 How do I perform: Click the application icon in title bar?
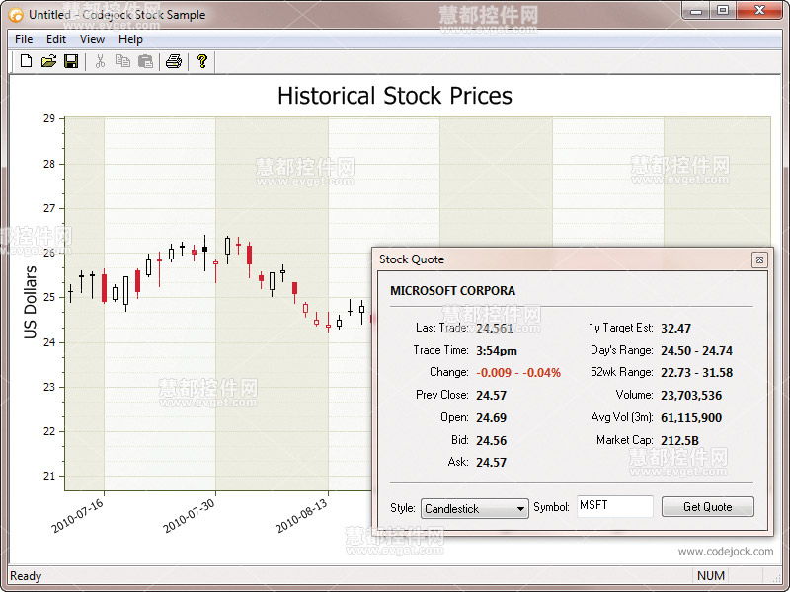[16, 15]
